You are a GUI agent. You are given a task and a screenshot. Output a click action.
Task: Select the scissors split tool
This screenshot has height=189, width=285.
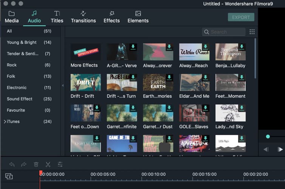pos(48,164)
